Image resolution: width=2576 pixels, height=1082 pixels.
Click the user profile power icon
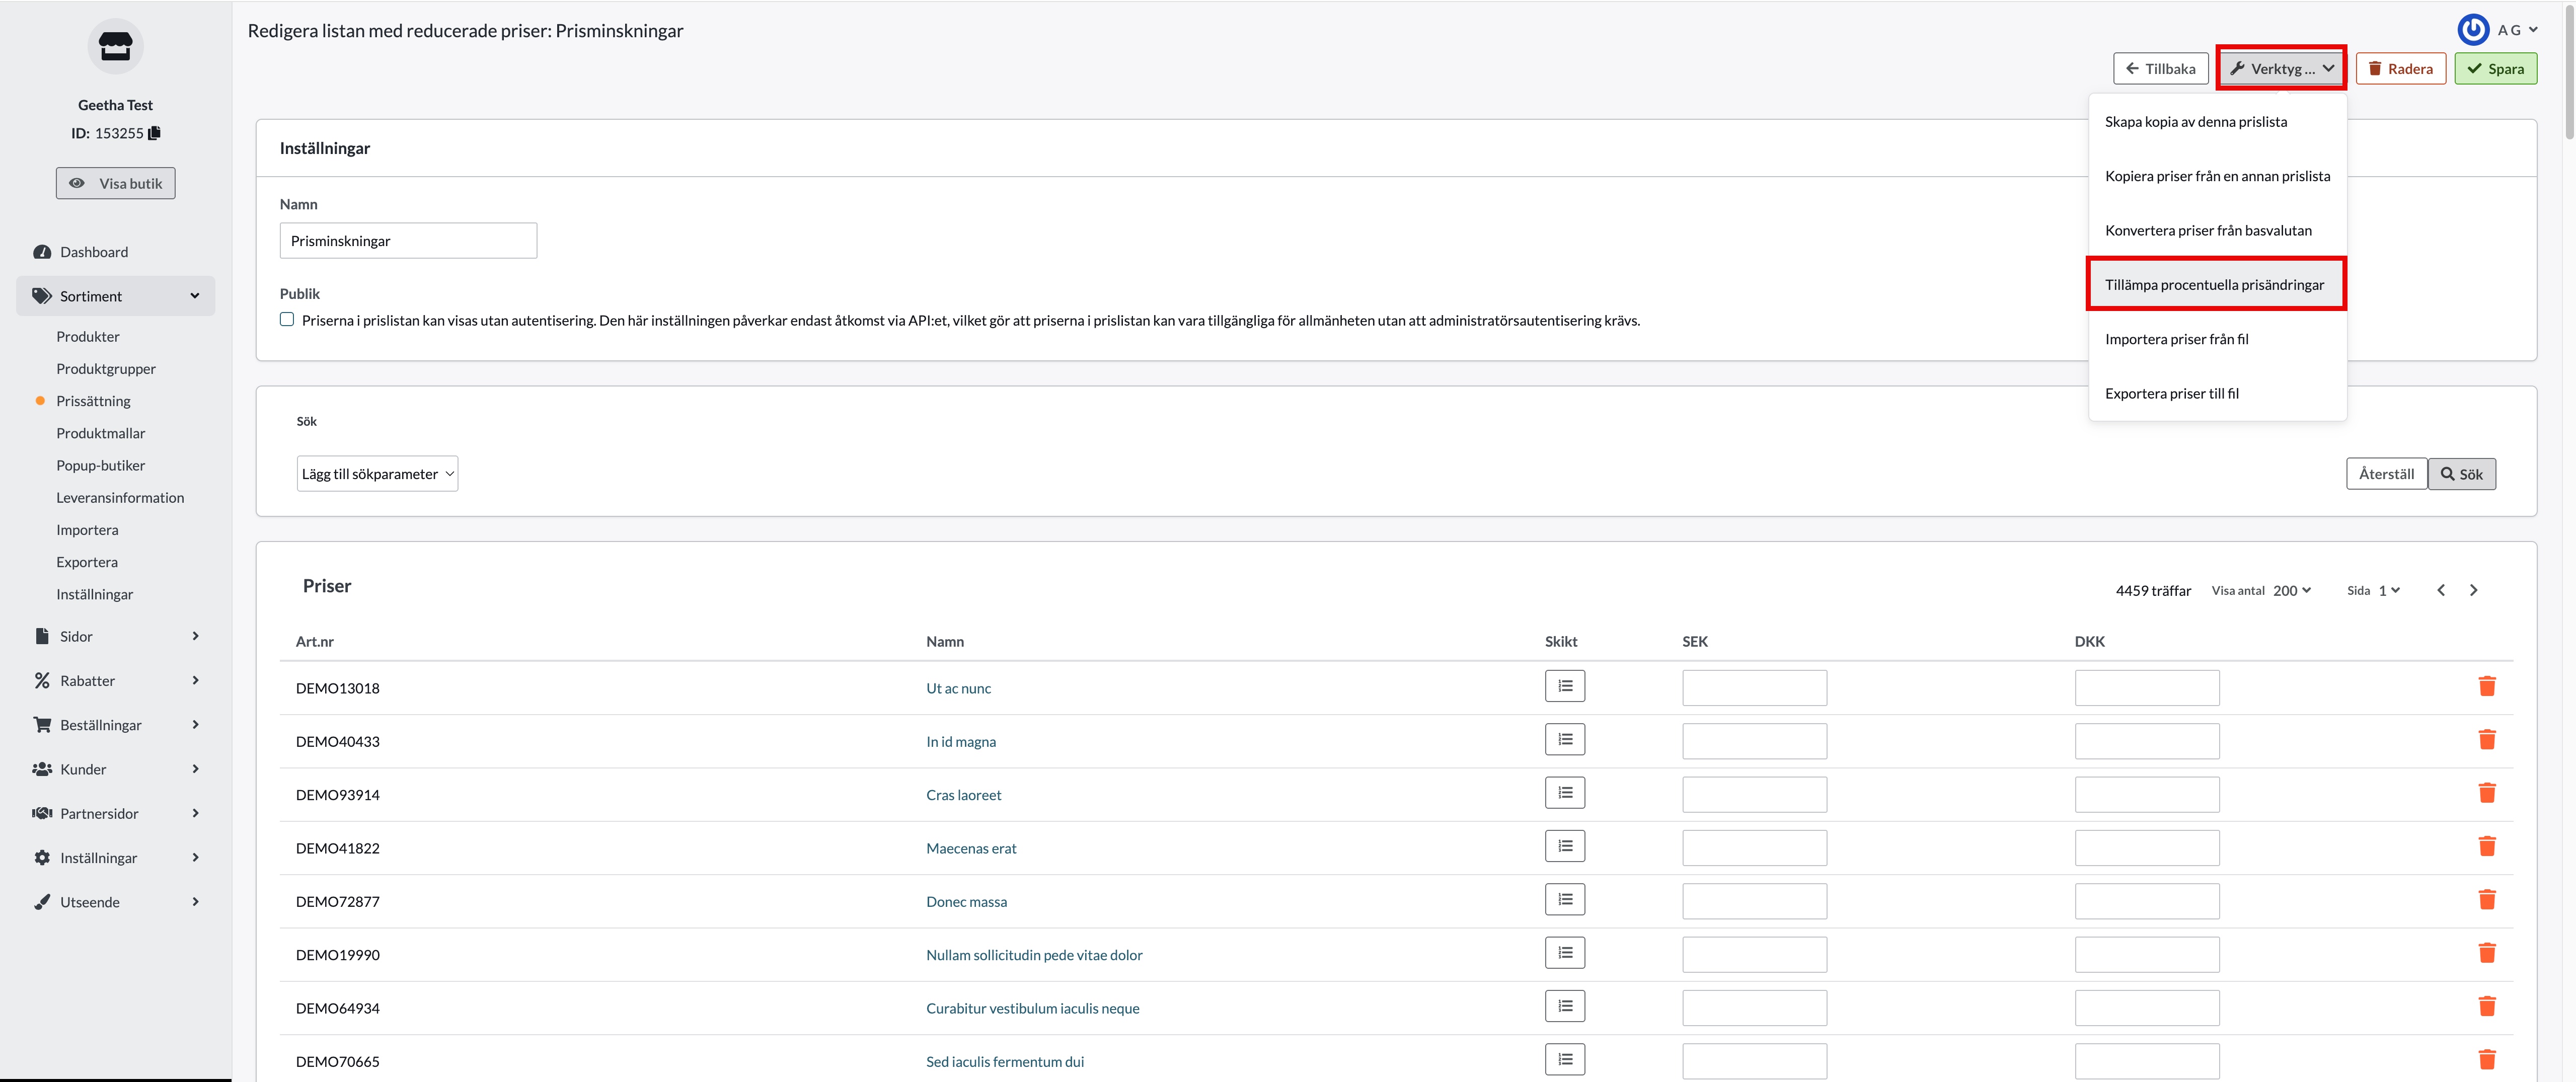click(2473, 30)
